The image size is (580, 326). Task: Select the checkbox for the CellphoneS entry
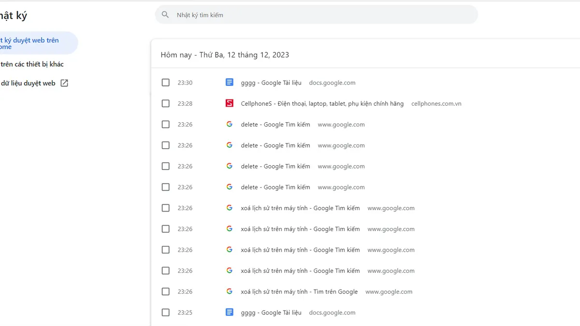(x=165, y=103)
